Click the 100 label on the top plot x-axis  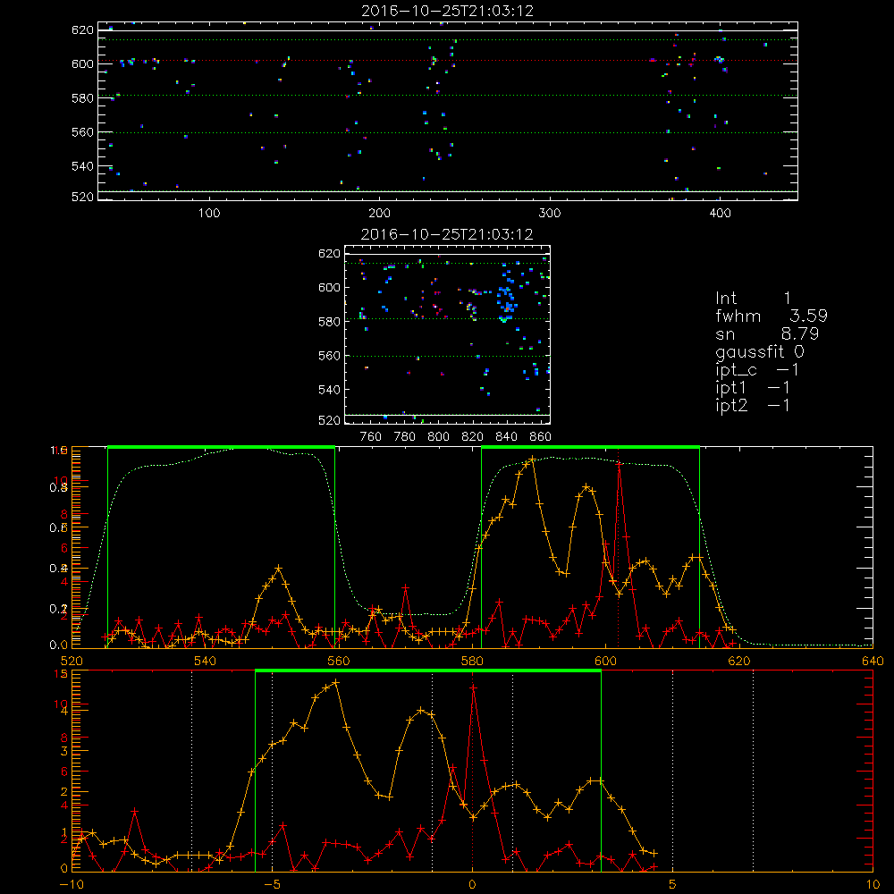click(x=209, y=214)
